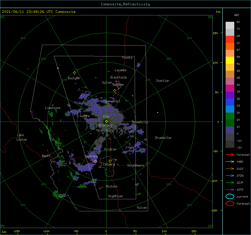Select the Cochrane label
The height and width of the screenshot is (235, 251).
click(x=91, y=156)
